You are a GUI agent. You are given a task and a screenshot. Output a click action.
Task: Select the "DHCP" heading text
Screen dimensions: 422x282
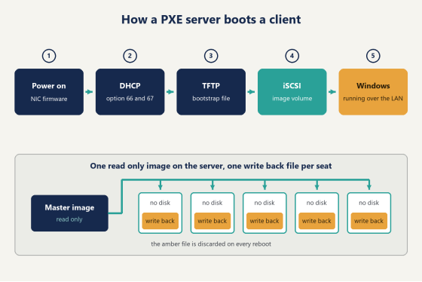pyautogui.click(x=130, y=86)
